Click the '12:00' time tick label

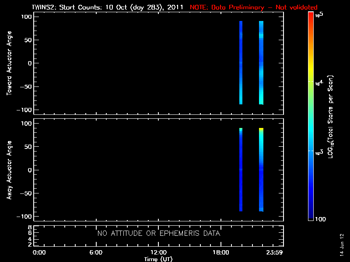click(158, 252)
